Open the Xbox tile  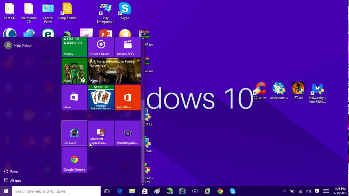pos(74,71)
